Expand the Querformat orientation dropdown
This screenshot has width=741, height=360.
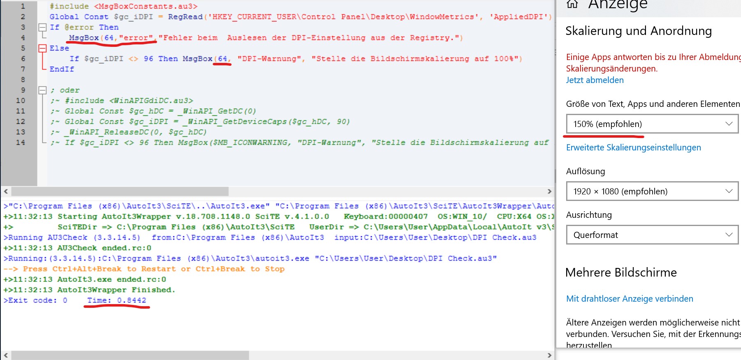[652, 235]
